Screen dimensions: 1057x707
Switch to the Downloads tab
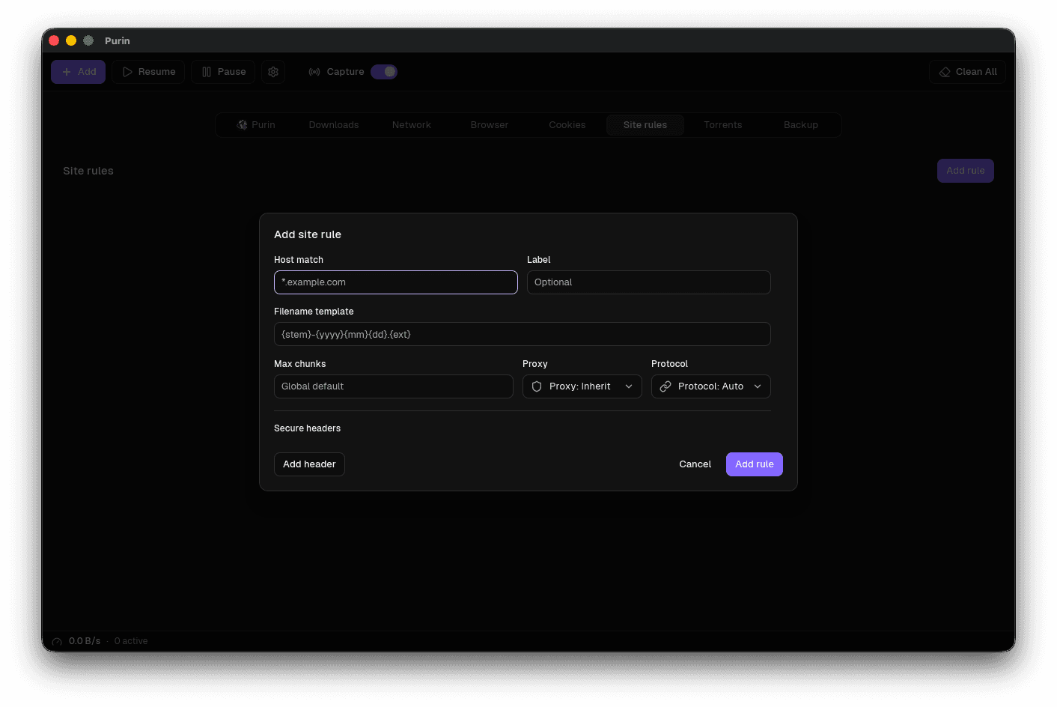(x=334, y=125)
